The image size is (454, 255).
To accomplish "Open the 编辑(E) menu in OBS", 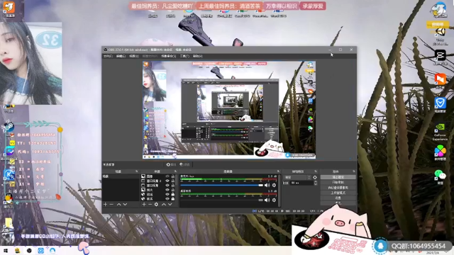I will click(121, 56).
